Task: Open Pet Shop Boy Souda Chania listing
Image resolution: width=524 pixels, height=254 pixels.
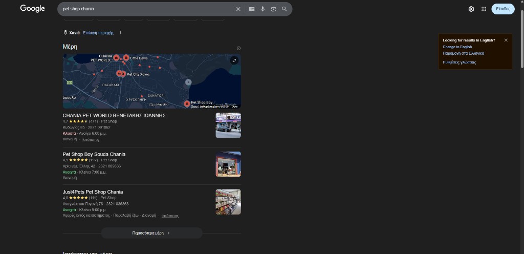Action: click(x=94, y=155)
